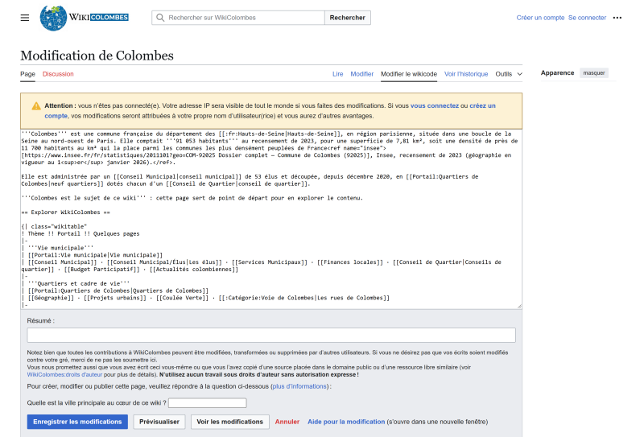Click the '''Quartiers et cadre de vie''' line
The height and width of the screenshot is (437, 644).
coord(76,283)
